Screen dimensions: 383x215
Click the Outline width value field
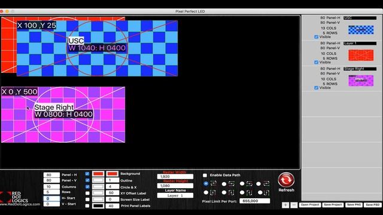click(113, 180)
